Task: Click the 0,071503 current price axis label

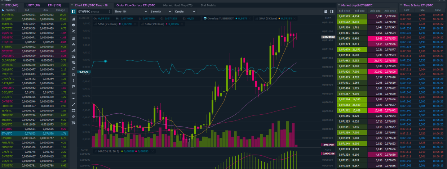Action: (328, 37)
